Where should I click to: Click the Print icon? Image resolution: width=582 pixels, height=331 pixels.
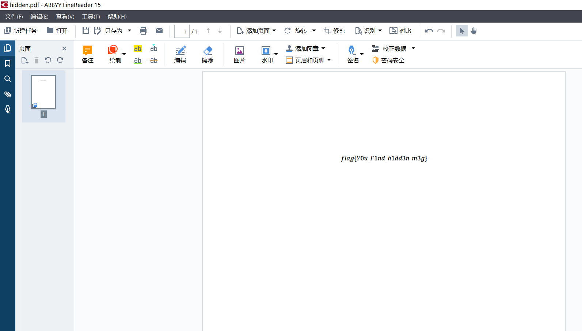pos(143,31)
